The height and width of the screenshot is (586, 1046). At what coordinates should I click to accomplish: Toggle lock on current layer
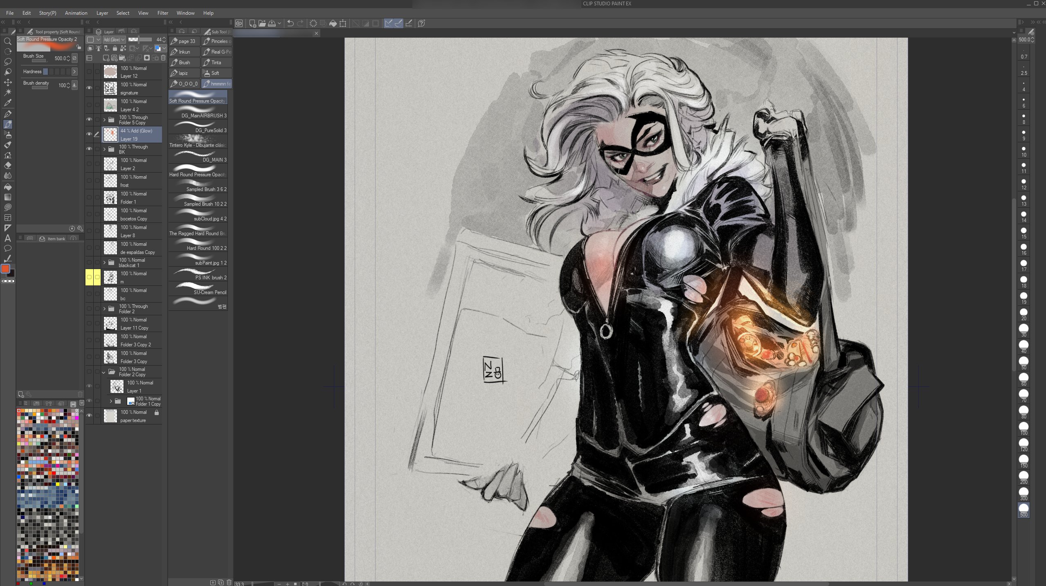pos(115,48)
